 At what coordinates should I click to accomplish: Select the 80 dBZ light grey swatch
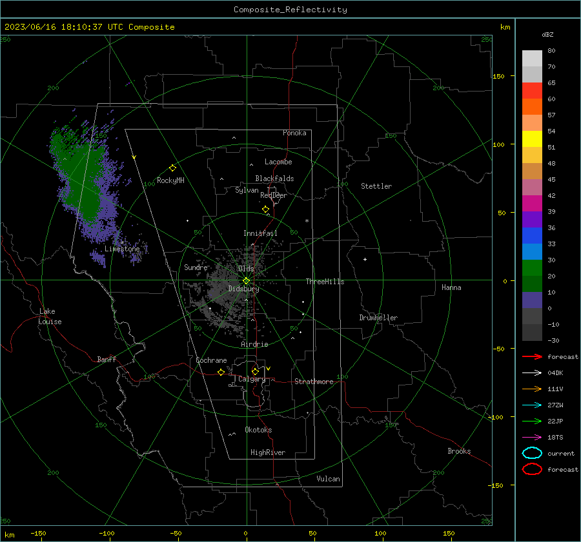[532, 58]
